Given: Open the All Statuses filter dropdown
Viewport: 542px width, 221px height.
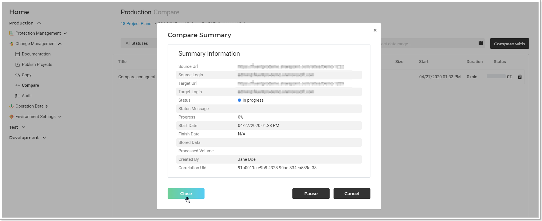Looking at the screenshot, I should point(139,43).
